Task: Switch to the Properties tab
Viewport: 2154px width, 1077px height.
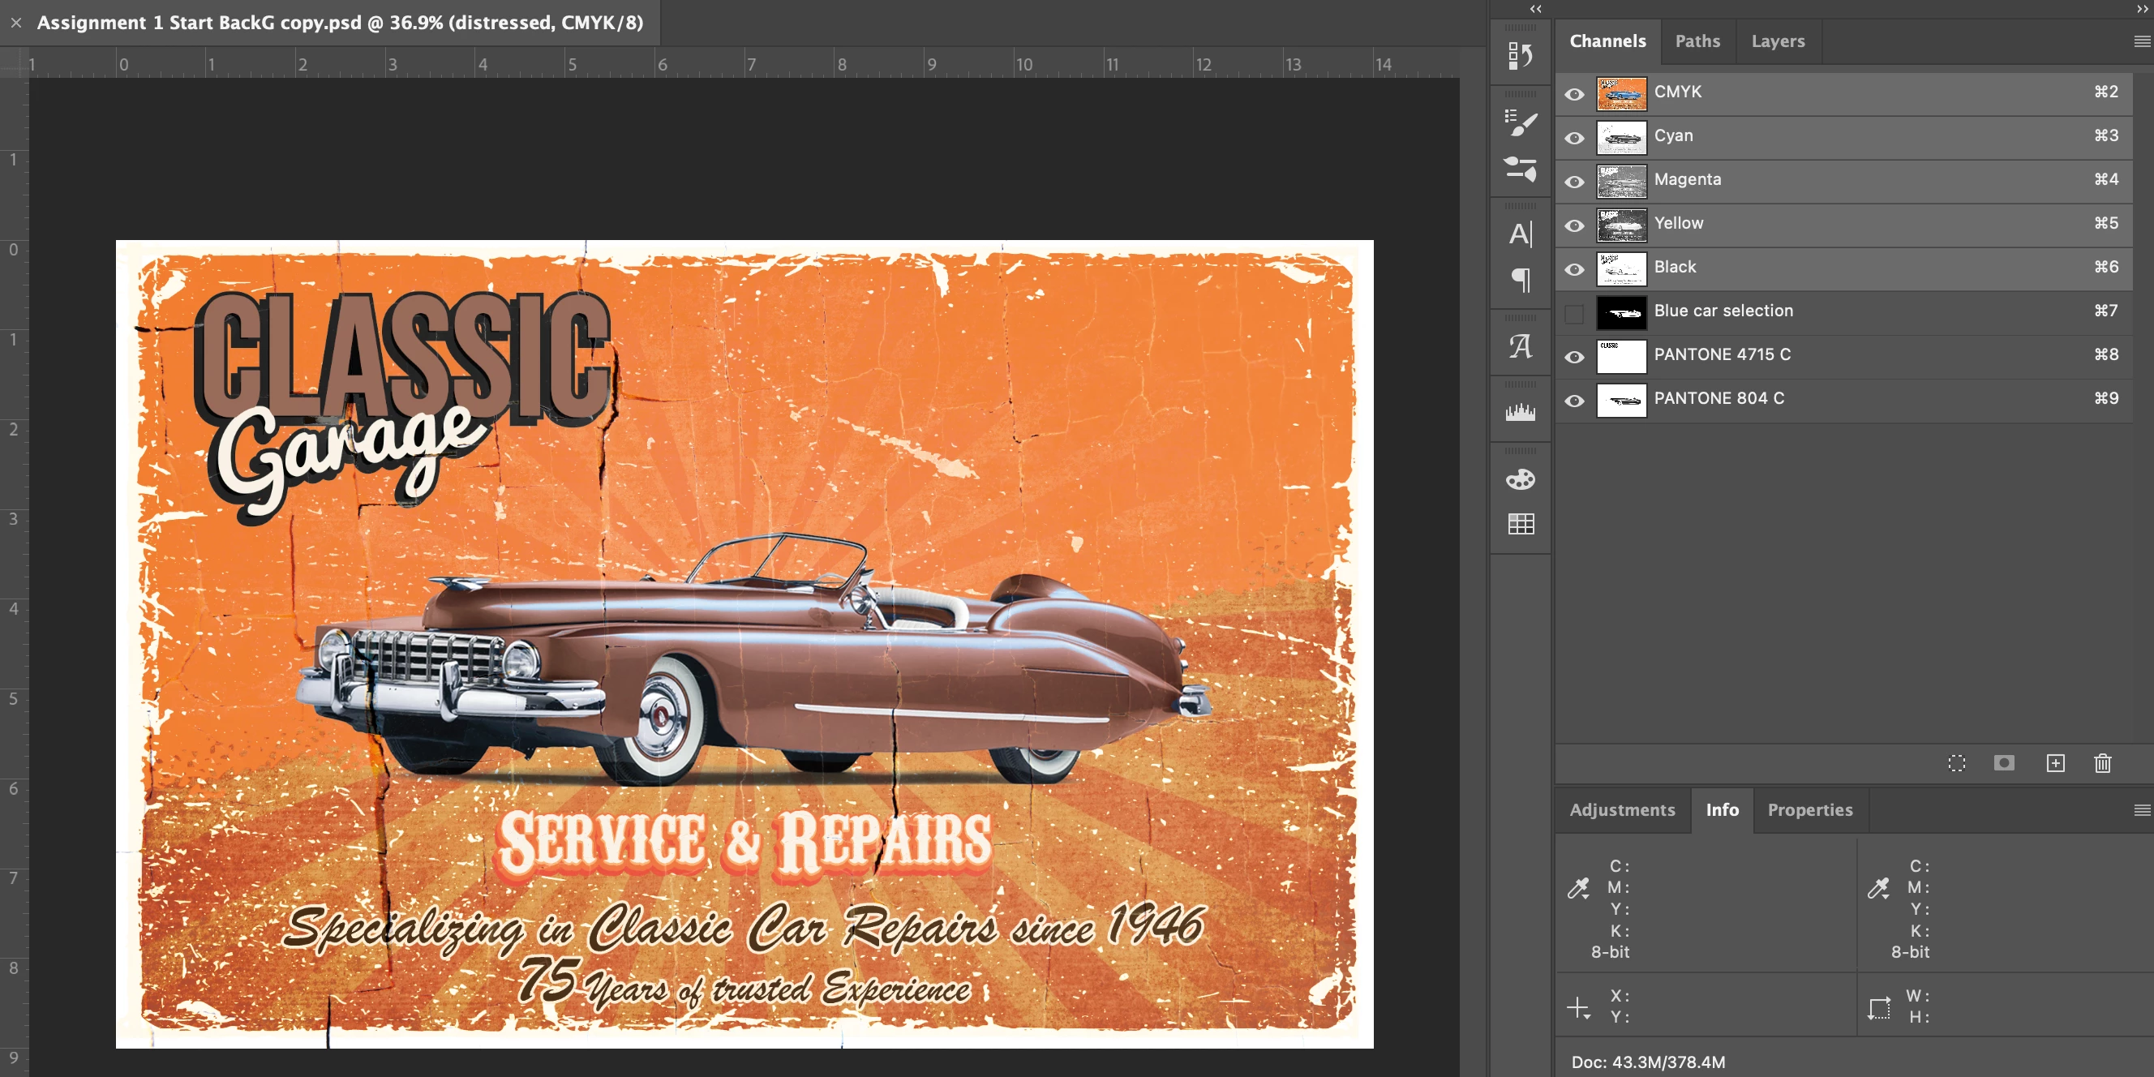Action: coord(1809,809)
